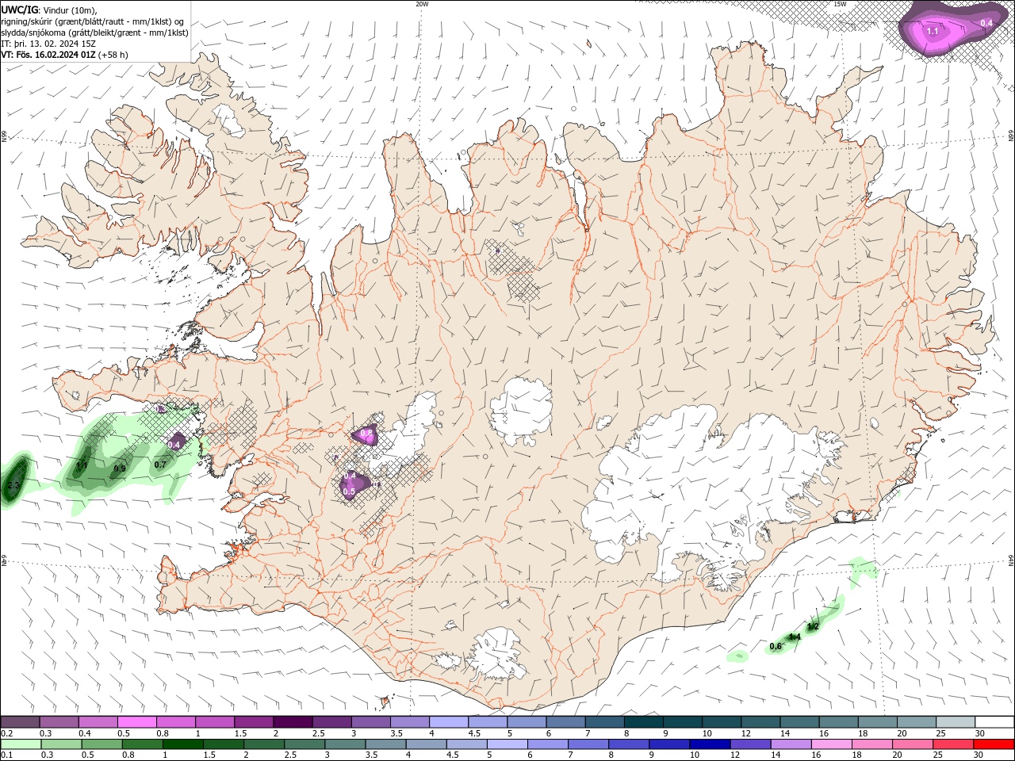Click the 0.8 value in the inland magenta snow patch
The height and width of the screenshot is (761, 1015).
point(366,434)
